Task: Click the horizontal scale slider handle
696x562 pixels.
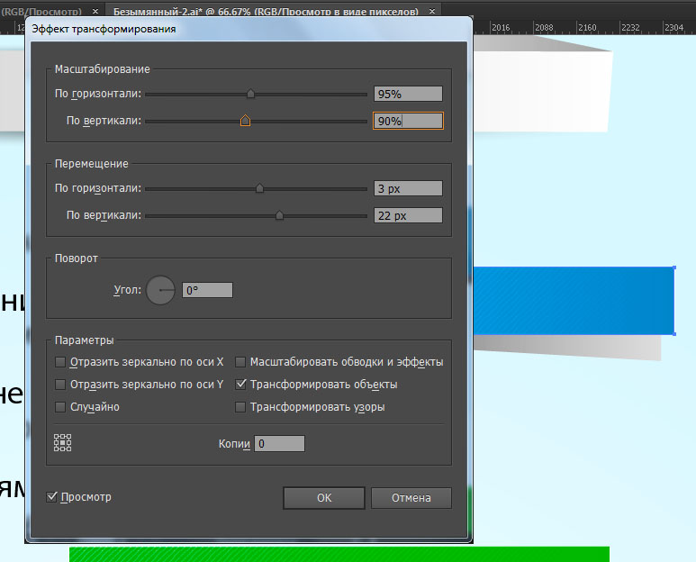Action: [x=250, y=94]
